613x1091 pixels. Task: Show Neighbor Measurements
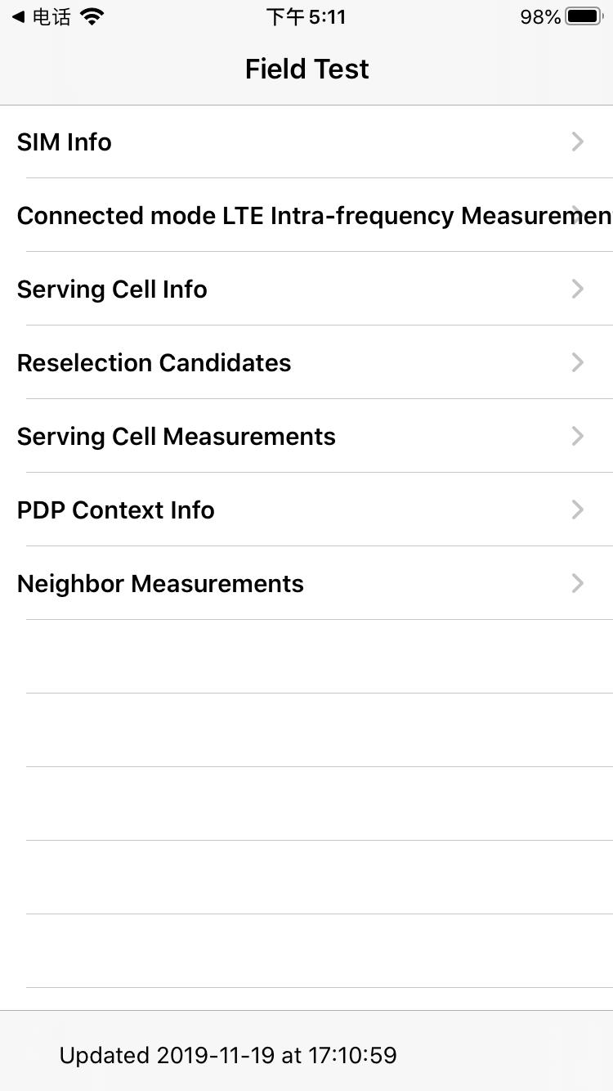click(x=160, y=584)
